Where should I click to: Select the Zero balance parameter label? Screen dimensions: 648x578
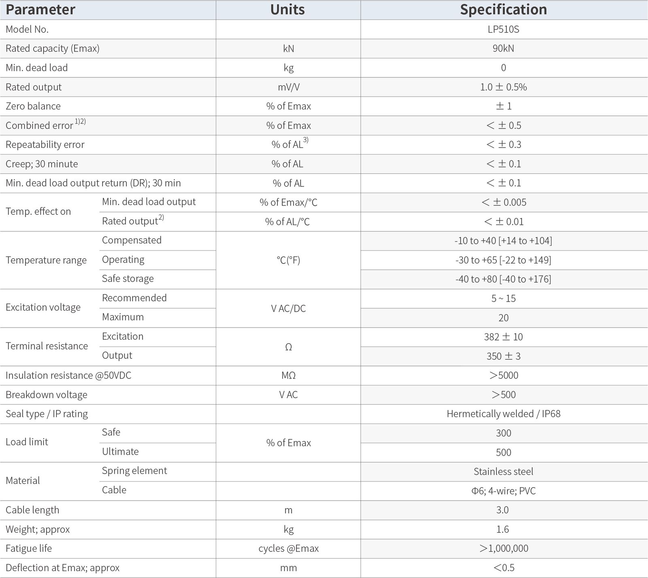click(33, 106)
